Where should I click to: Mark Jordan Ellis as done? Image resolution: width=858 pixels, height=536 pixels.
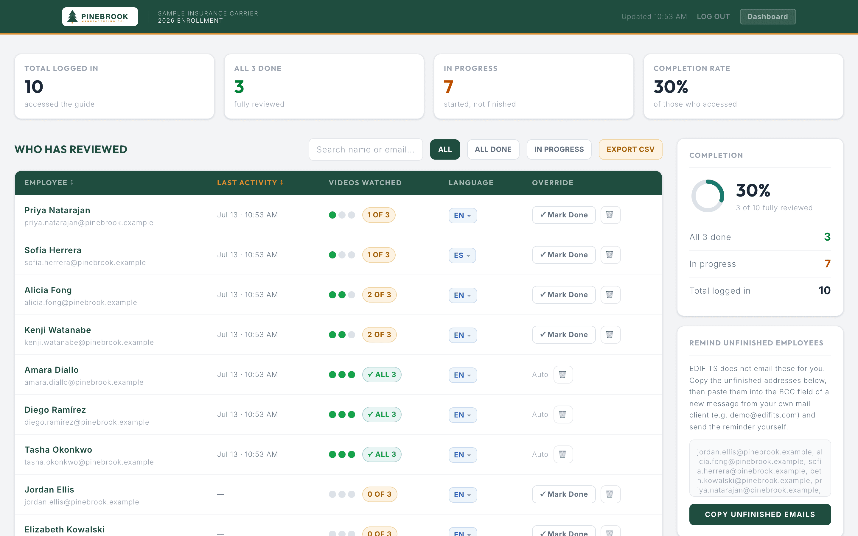[x=564, y=494]
